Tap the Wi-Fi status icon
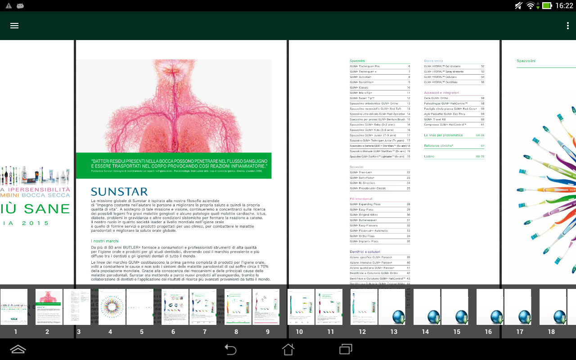The width and height of the screenshot is (576, 360). pos(531,5)
